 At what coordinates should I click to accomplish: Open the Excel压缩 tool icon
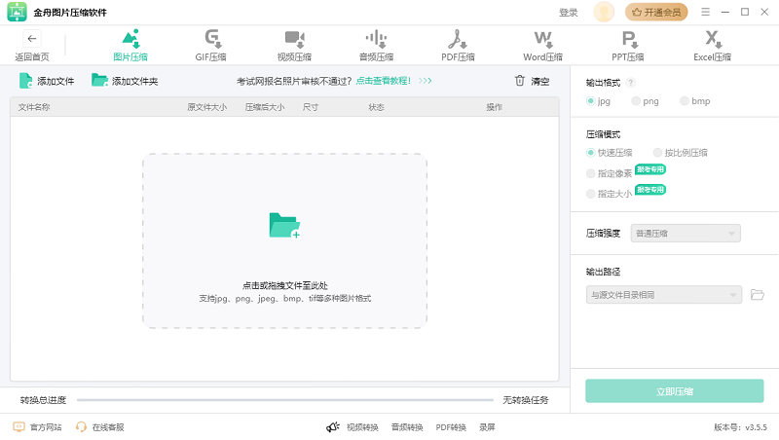[712, 39]
